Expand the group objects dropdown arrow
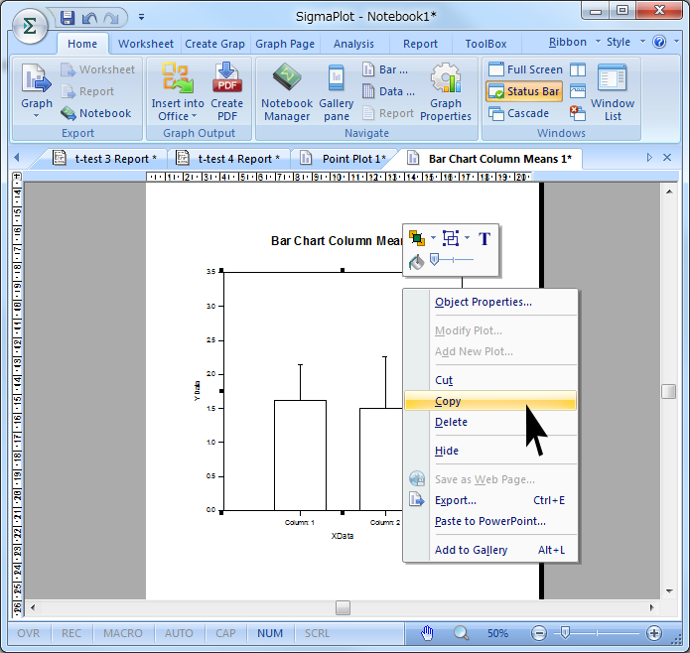The width and height of the screenshot is (690, 653). pos(467,238)
